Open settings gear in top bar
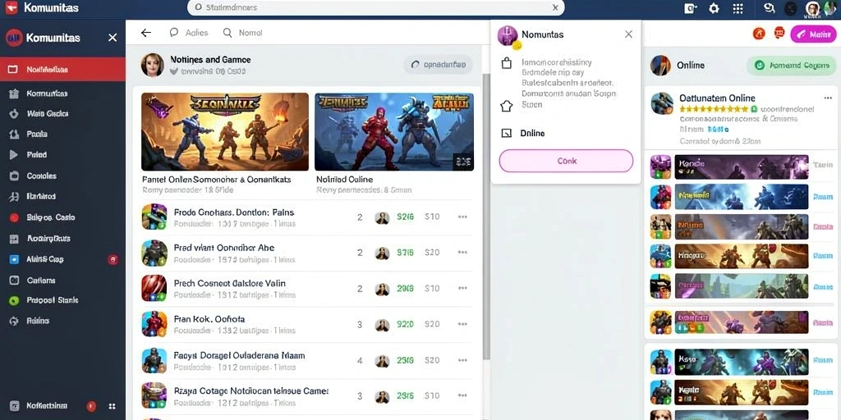This screenshot has height=420, width=841. (x=714, y=8)
